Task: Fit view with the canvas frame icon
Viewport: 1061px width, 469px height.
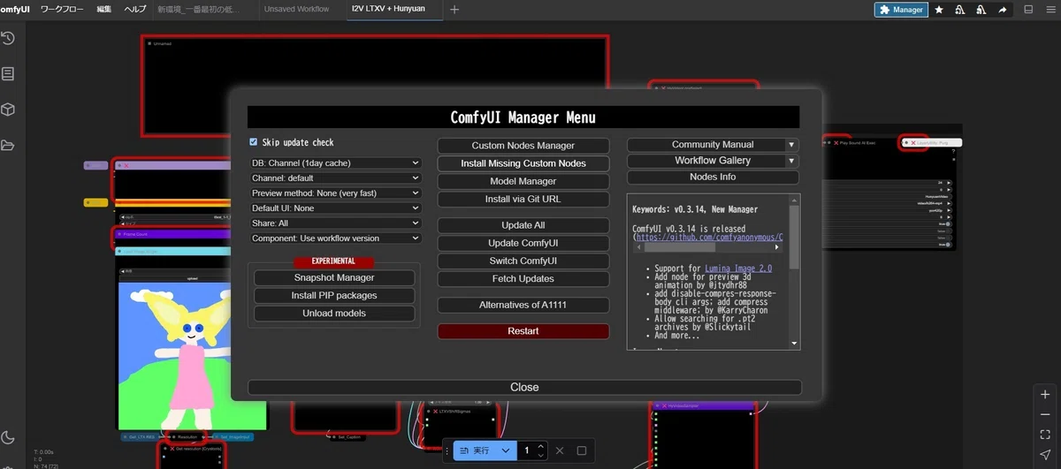Action: pyautogui.click(x=1045, y=435)
